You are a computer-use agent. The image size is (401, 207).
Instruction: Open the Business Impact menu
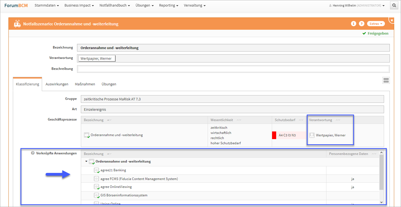79,5
